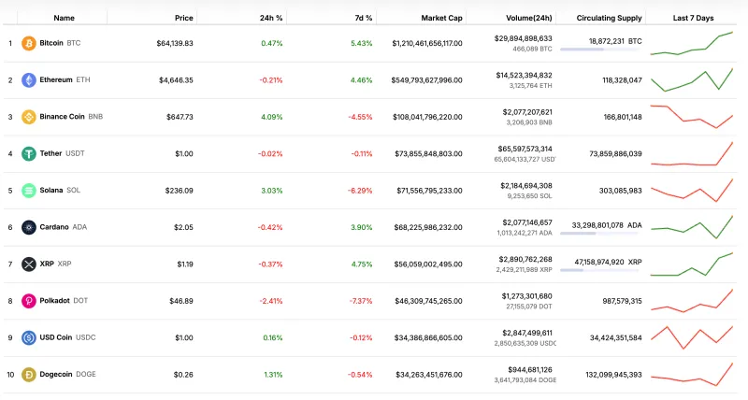Click Bitcoin 7d change 5.43%
Screen dimensions: 748x400
pyautogui.click(x=361, y=43)
